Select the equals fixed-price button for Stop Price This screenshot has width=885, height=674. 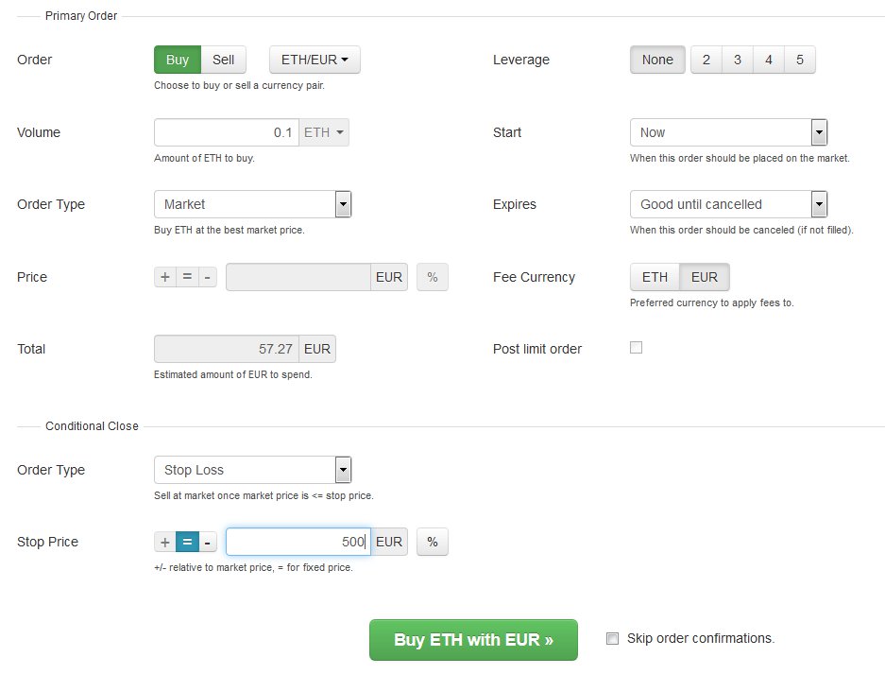tap(187, 542)
